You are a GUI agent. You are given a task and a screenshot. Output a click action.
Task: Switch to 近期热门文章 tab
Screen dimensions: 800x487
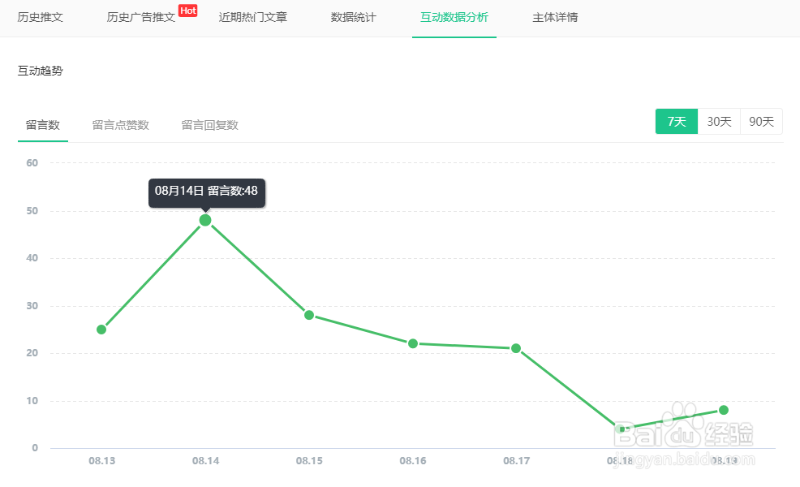pos(253,17)
